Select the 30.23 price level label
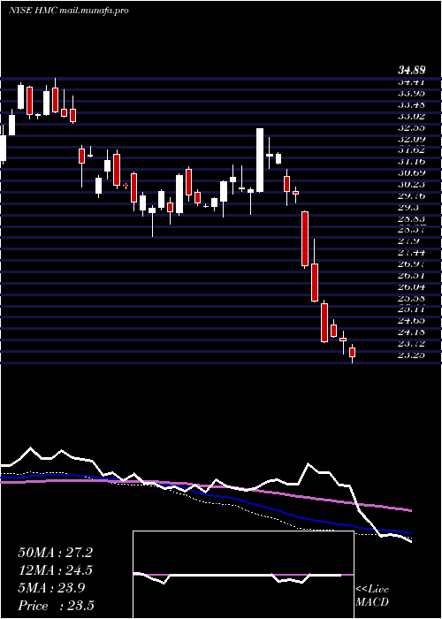 tap(412, 184)
